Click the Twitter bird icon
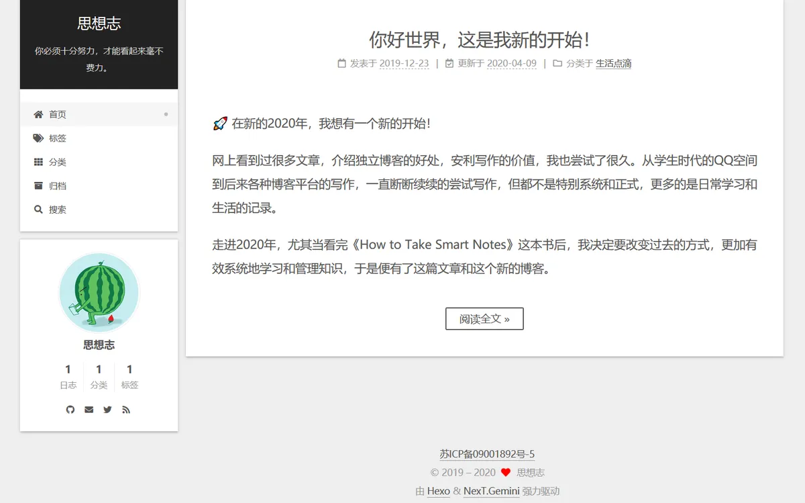Viewport: 805px width, 503px height. (x=107, y=410)
